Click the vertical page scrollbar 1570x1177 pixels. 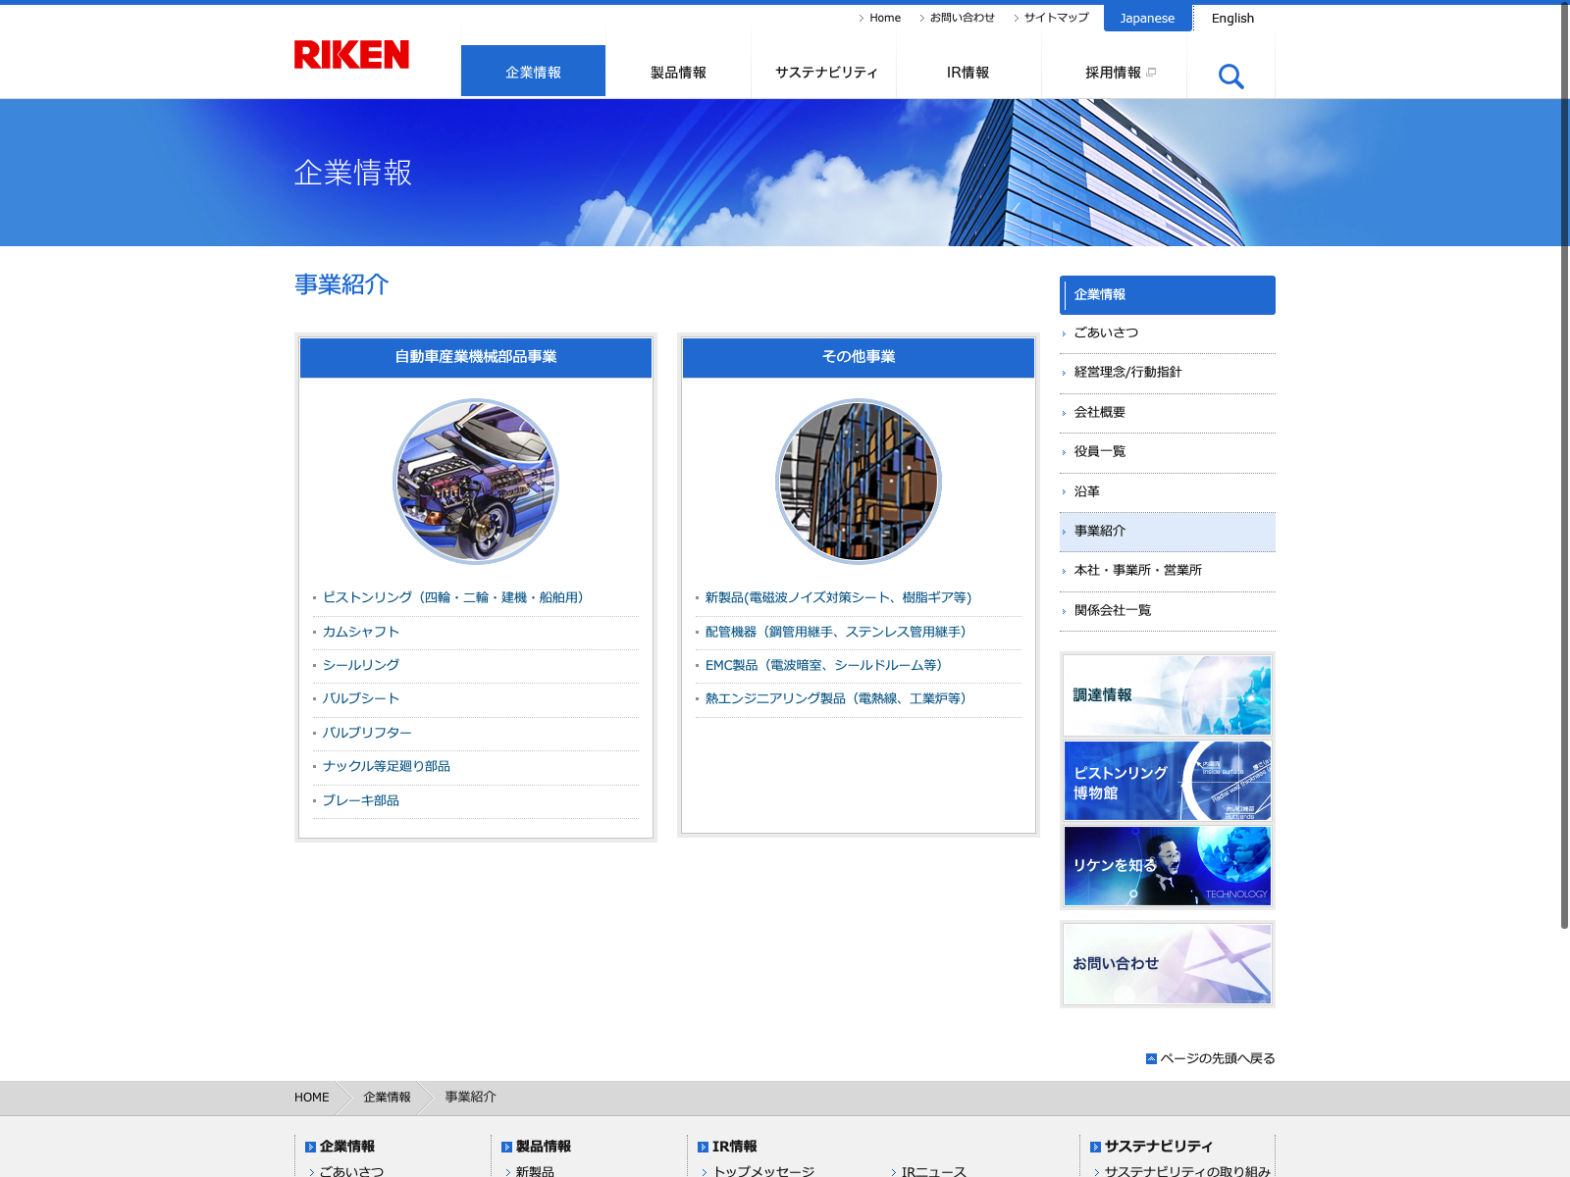[1564, 490]
